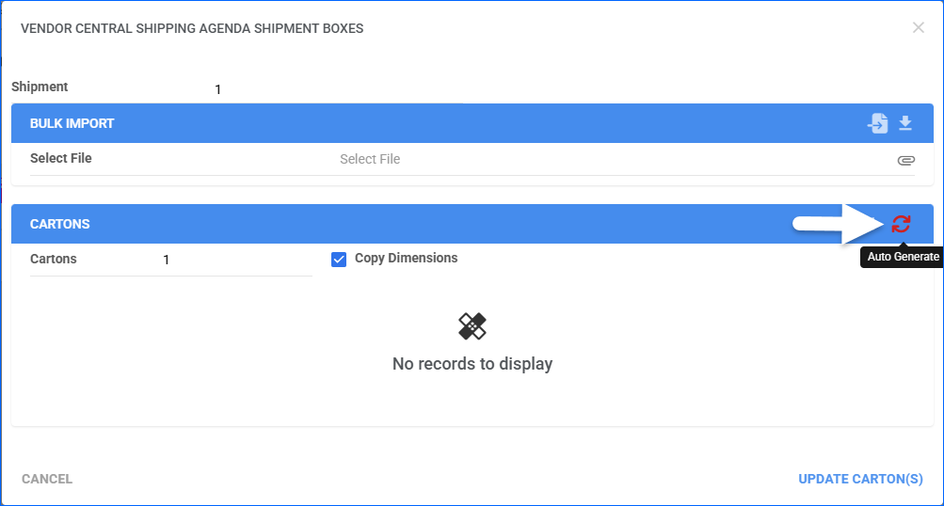
Task: Click the Bulk Import section header
Action: (x=72, y=123)
